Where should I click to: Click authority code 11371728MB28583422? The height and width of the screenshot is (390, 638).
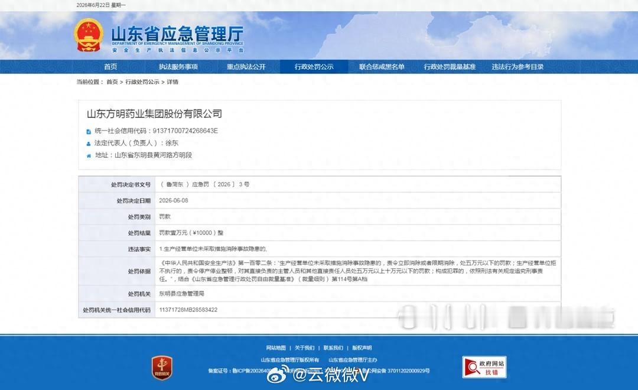click(188, 310)
